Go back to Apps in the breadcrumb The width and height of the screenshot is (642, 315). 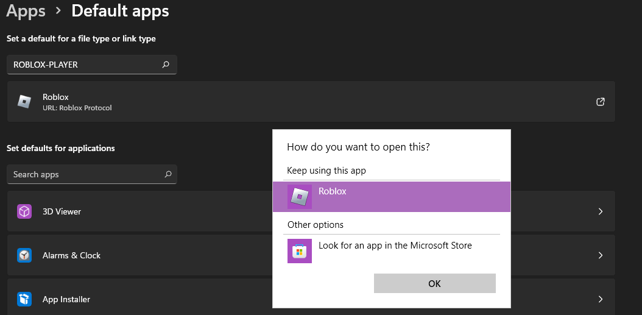(26, 11)
